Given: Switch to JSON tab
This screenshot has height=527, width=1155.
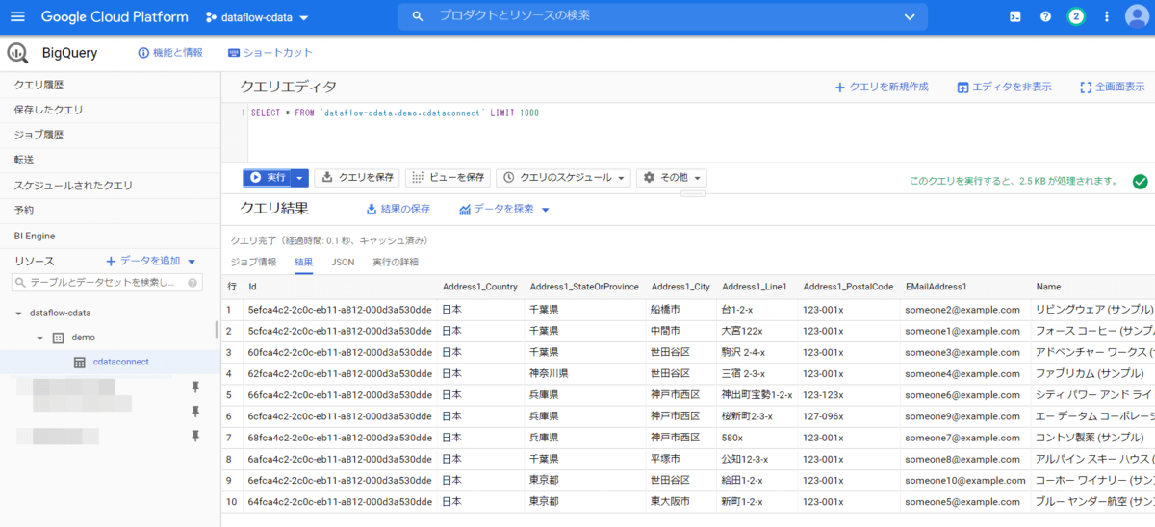Looking at the screenshot, I should [x=343, y=262].
